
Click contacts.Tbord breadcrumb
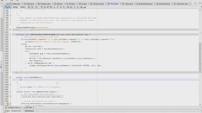(14, 107)
